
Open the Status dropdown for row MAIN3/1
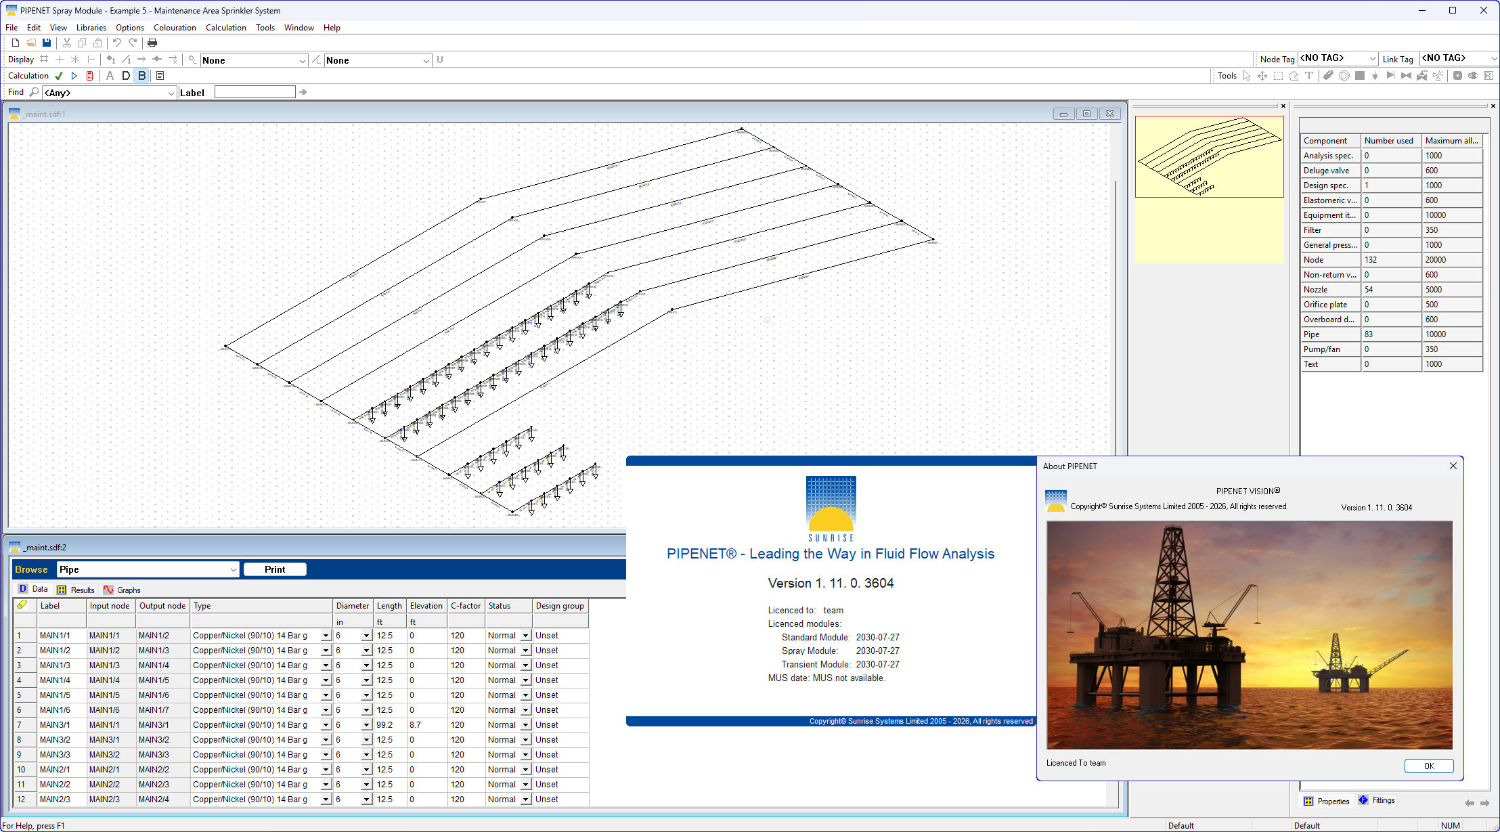[x=525, y=726]
